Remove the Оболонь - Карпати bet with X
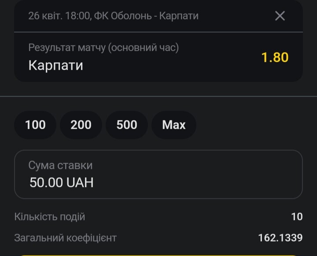The width and height of the screenshot is (317, 256). (x=280, y=16)
